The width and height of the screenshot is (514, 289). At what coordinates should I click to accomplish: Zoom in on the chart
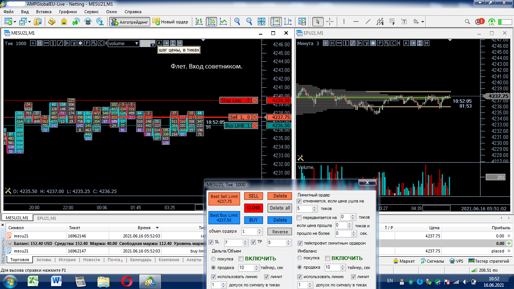pos(237,22)
